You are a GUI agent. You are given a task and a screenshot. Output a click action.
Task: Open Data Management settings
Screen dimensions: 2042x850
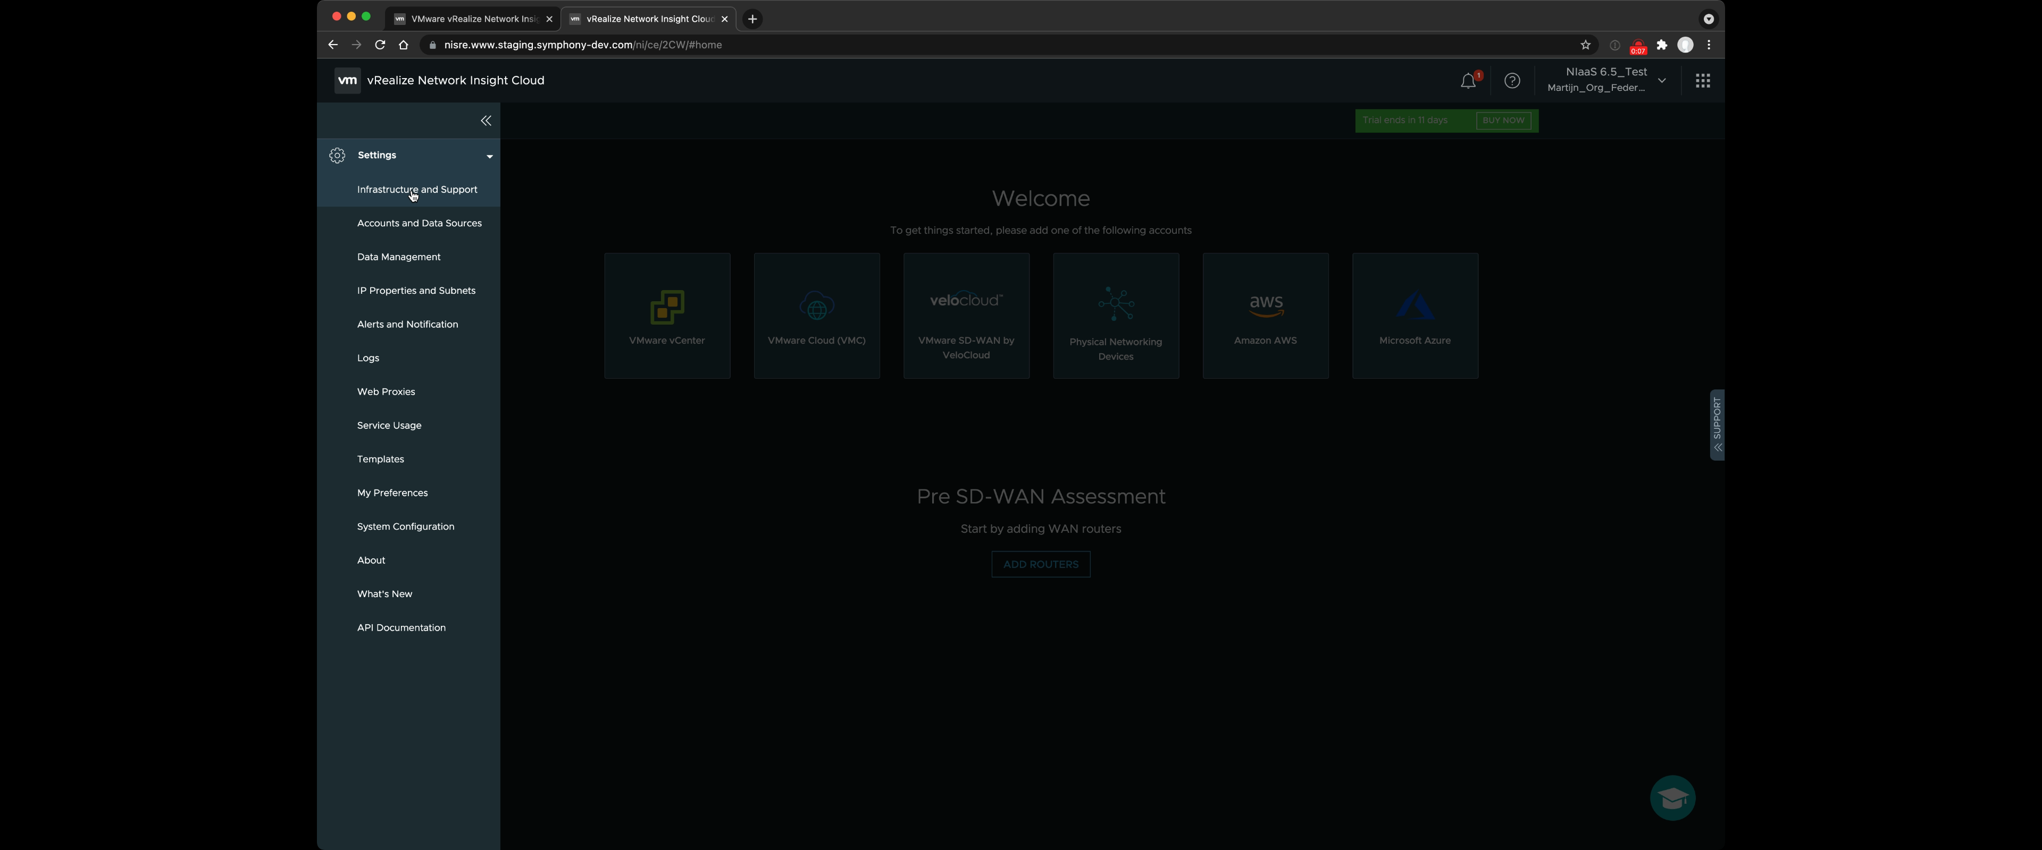coord(399,257)
